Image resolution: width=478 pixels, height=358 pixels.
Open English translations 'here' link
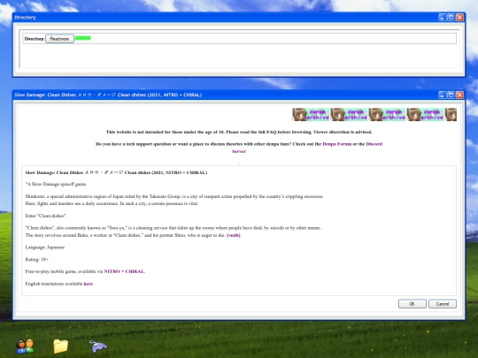pyautogui.click(x=89, y=284)
